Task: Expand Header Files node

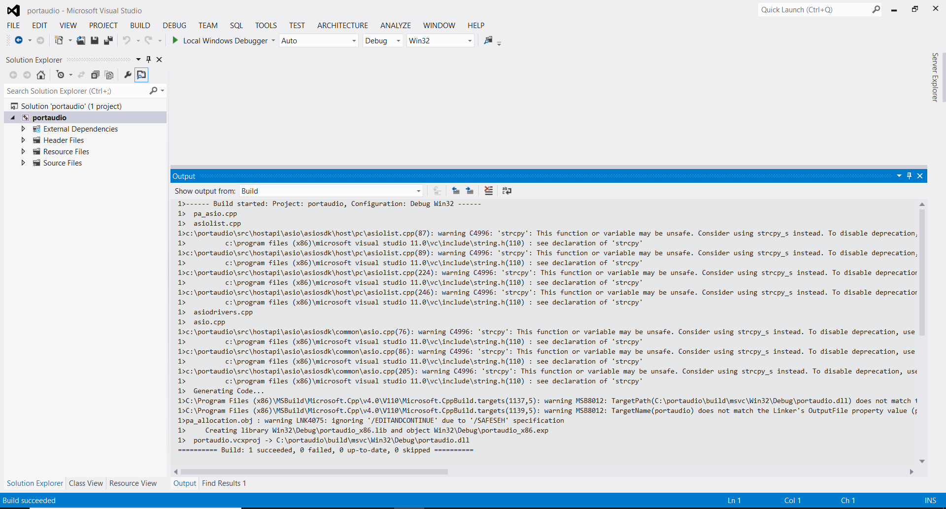Action: [x=23, y=140]
